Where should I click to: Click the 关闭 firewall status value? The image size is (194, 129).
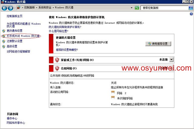[x=114, y=83]
